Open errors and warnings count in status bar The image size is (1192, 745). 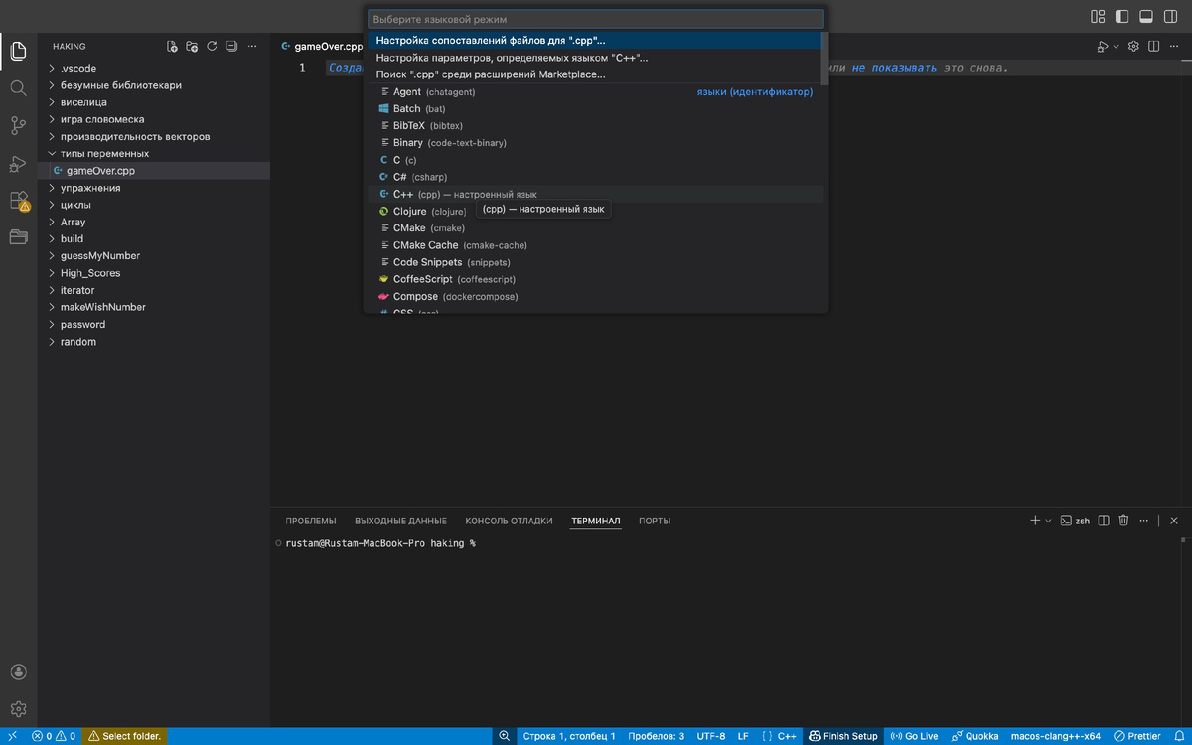[54, 736]
